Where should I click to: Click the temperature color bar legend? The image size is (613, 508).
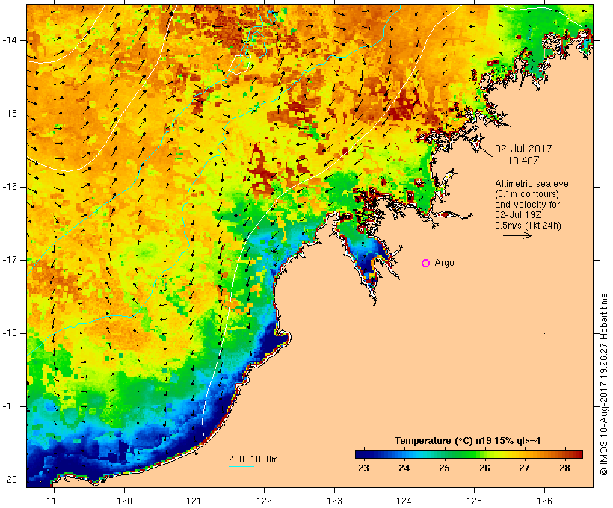click(469, 454)
